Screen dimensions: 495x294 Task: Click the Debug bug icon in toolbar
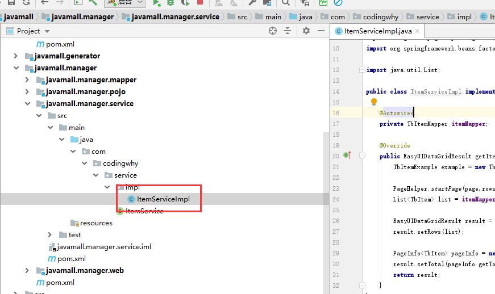click(x=170, y=3)
